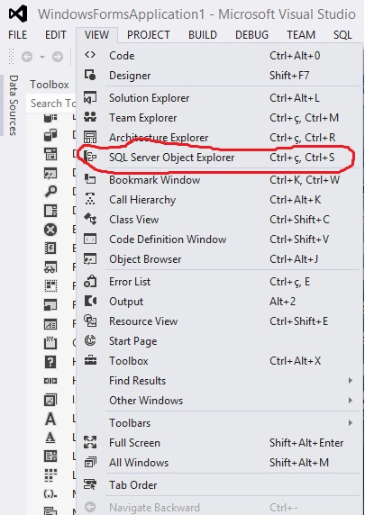Open the PROJECT menu
The height and width of the screenshot is (515, 365).
pyautogui.click(x=149, y=35)
